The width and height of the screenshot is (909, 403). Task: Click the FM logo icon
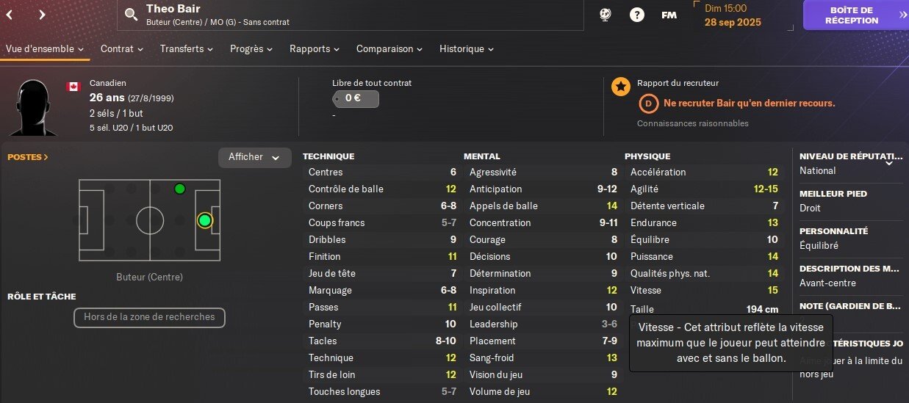[x=669, y=15]
